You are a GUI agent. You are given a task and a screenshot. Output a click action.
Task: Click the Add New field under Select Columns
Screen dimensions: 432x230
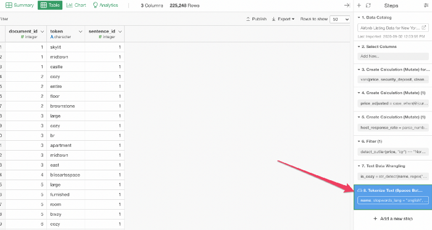(x=393, y=56)
